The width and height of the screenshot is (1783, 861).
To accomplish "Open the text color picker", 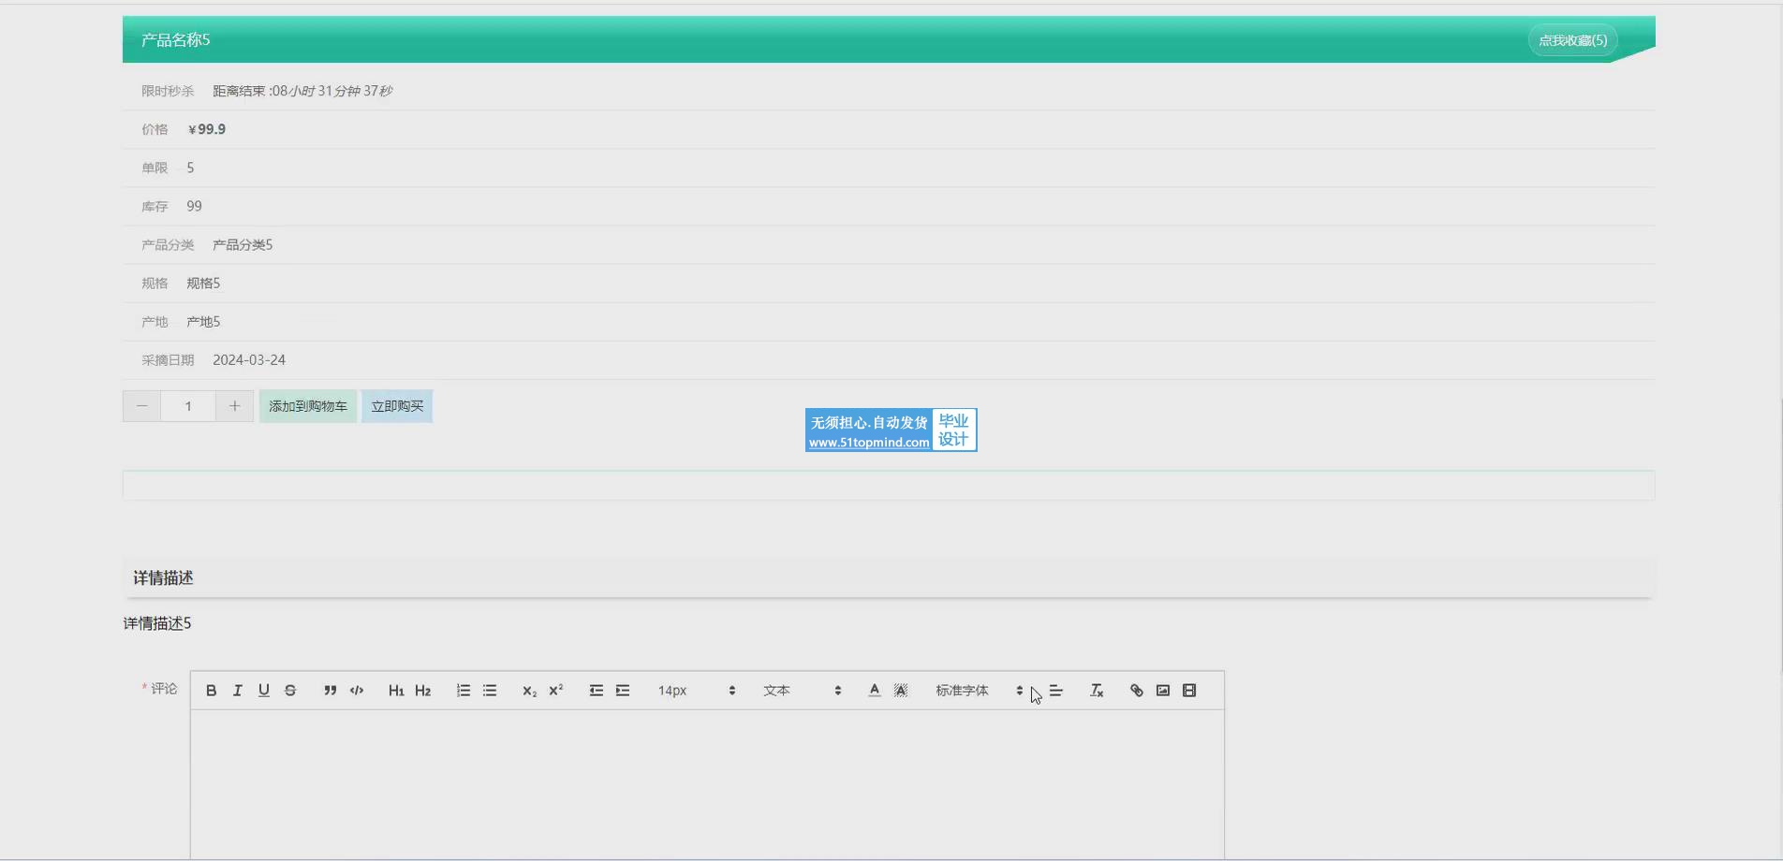I will 874,691.
